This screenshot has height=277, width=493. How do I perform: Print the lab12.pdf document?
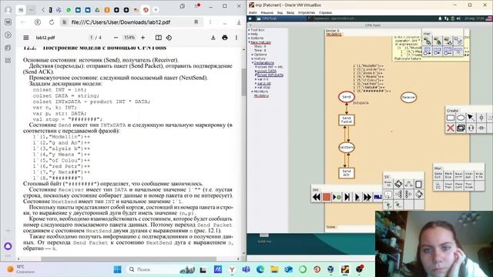[x=225, y=38]
